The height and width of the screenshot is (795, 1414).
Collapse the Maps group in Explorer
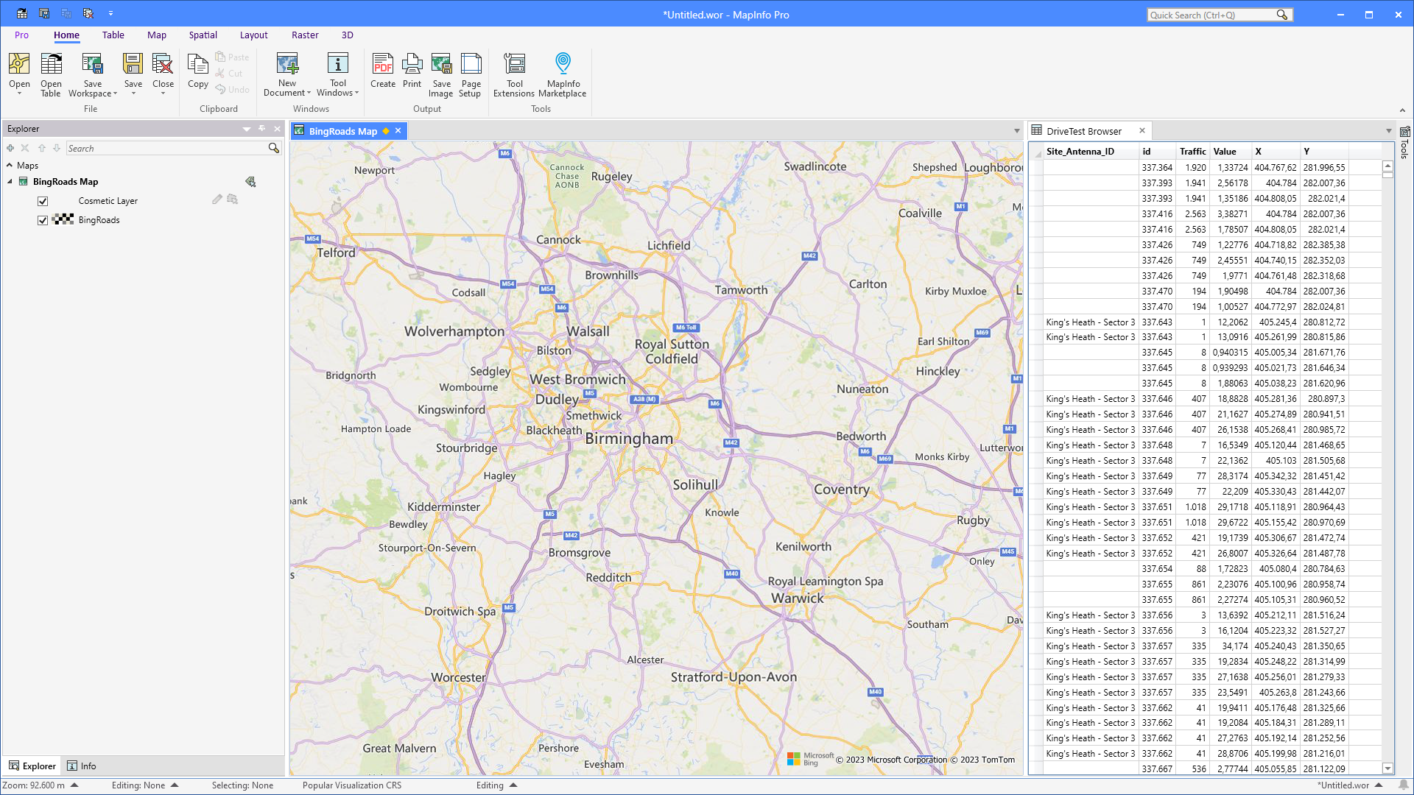tap(10, 165)
